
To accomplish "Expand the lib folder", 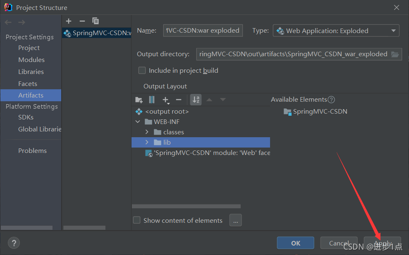I will click(x=147, y=142).
